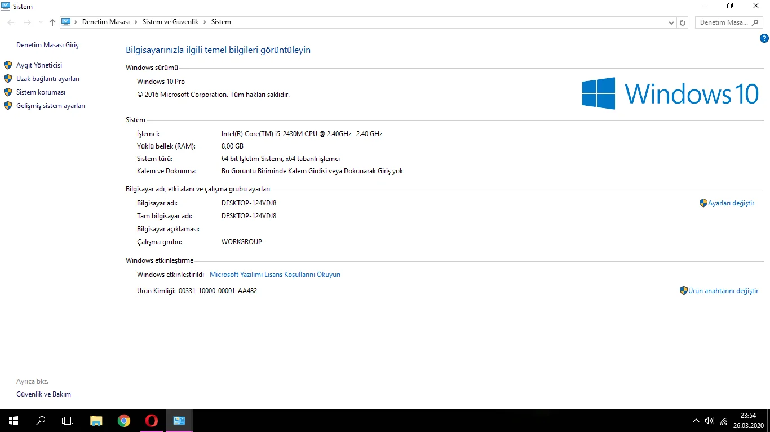Expand the chevron after Sistem ve Güvenlik

[205, 22]
